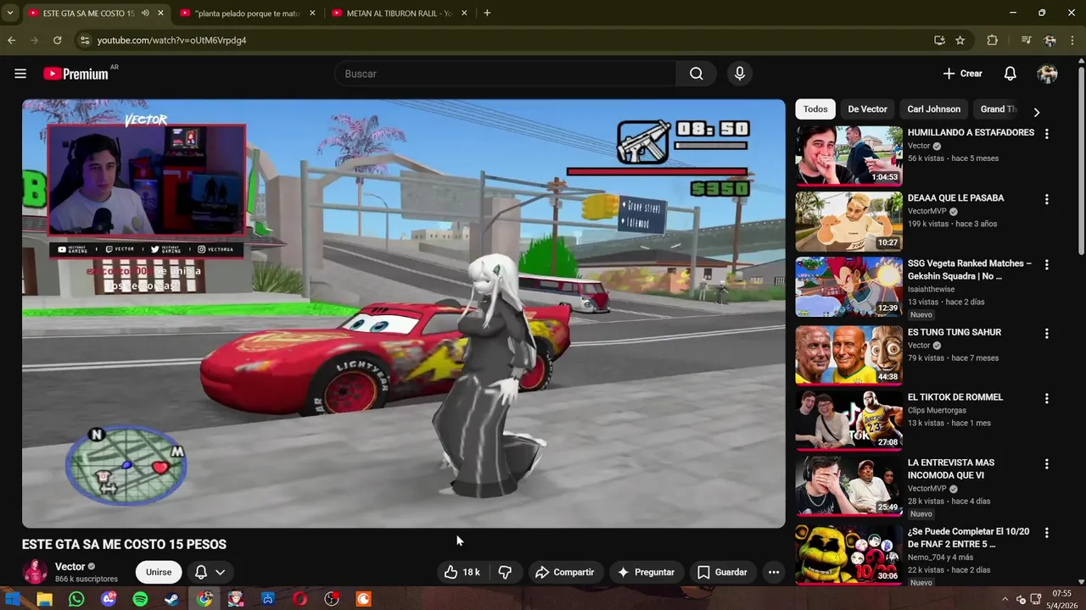Open the notifications bell in header
The height and width of the screenshot is (610, 1086).
[x=1010, y=74]
